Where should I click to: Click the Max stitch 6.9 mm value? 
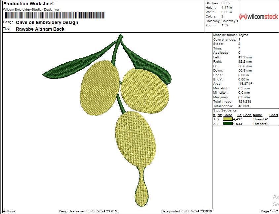pyautogui.click(x=244, y=88)
